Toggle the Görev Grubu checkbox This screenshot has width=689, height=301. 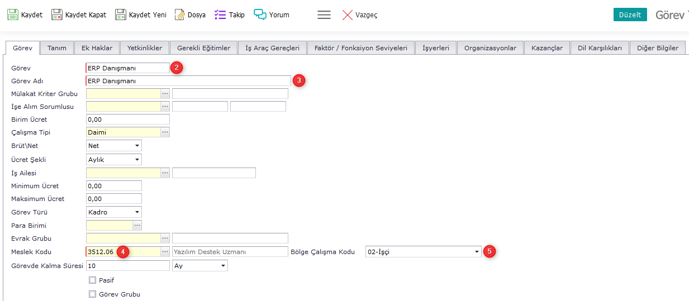[93, 294]
